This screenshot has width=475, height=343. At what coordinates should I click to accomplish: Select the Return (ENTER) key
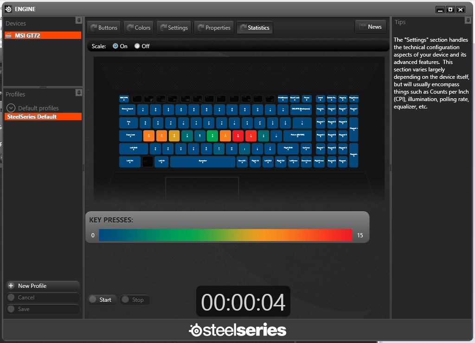[297, 136]
